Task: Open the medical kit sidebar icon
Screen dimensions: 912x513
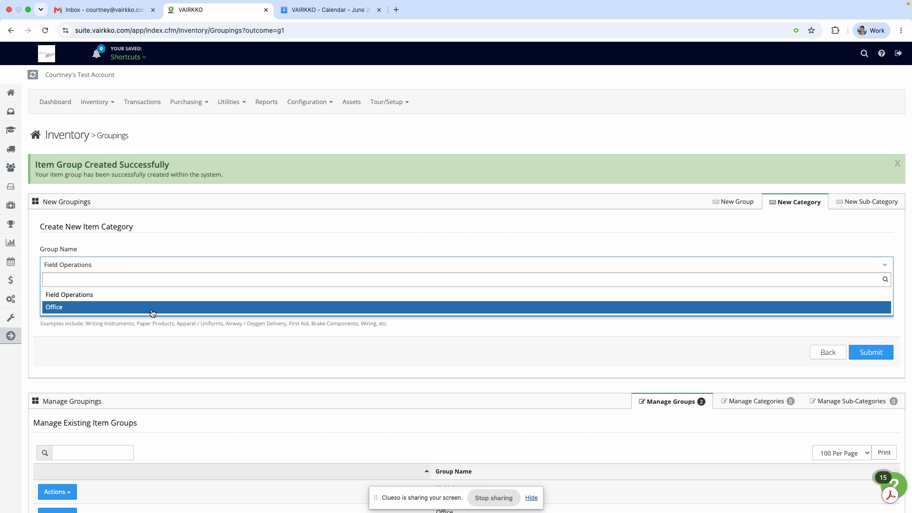Action: click(10, 205)
